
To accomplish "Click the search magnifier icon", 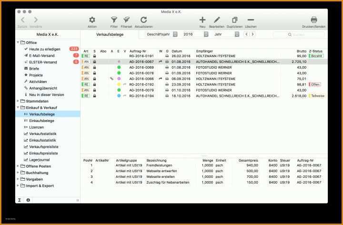I will coord(290,35).
